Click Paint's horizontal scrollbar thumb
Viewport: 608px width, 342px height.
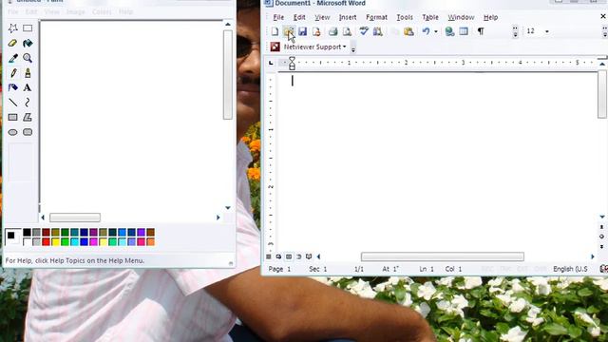75,218
